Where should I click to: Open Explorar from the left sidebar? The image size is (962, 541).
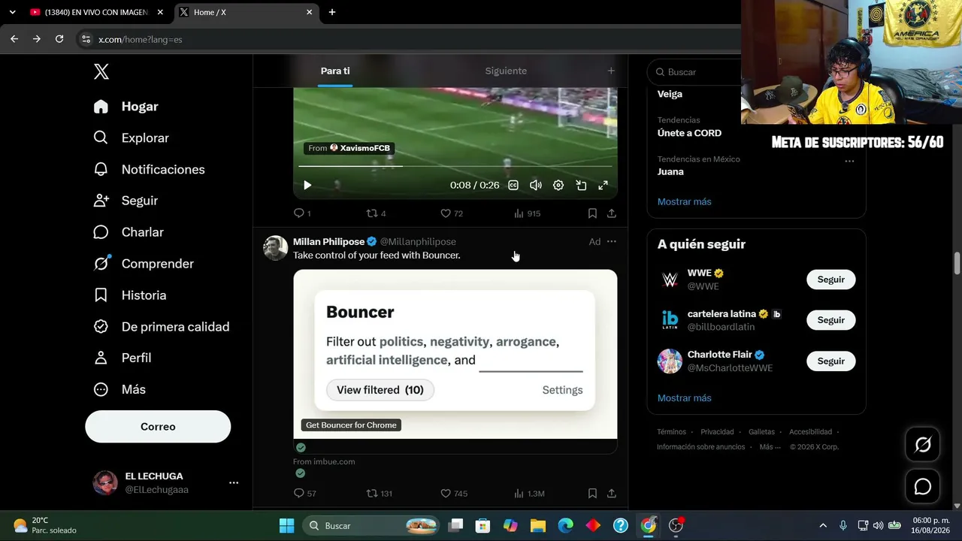[131, 138]
